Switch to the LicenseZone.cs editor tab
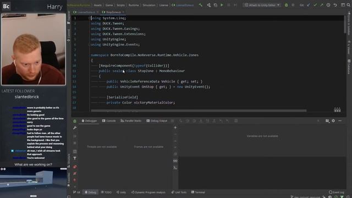 [86, 12]
